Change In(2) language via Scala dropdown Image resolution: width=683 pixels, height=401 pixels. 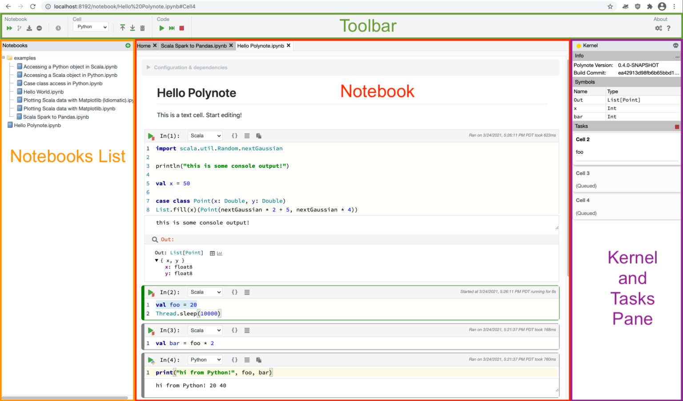point(205,292)
